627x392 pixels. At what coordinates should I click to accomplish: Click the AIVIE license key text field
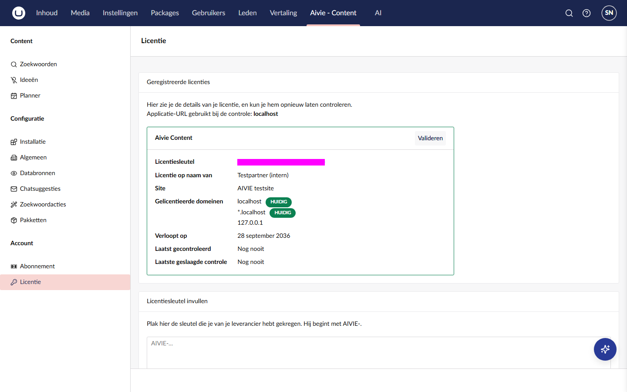379,353
